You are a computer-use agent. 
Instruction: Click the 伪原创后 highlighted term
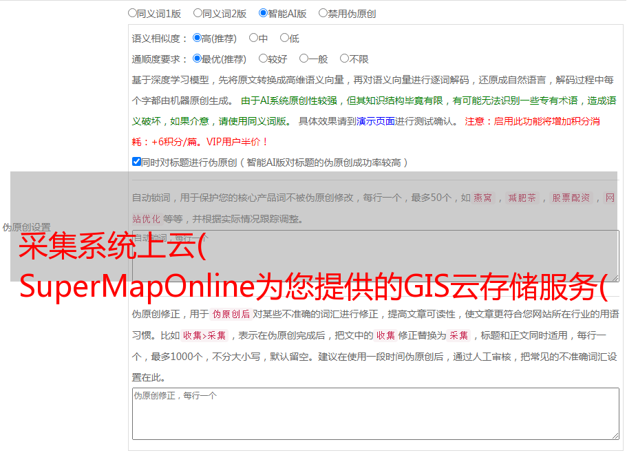[x=231, y=314]
